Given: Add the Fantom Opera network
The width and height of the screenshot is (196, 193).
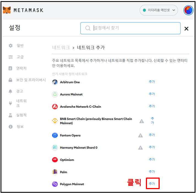Looking at the screenshot, I should coord(152,135).
